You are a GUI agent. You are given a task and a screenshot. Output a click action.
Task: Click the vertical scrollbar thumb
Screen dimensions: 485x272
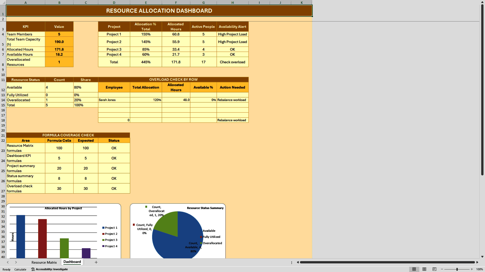tap(482, 90)
